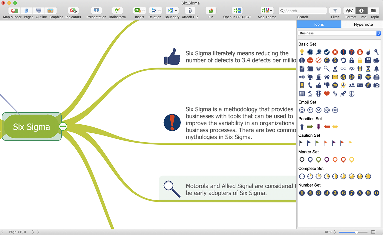This screenshot has width=383, height=235.
Task: Open the Business icon category dropdown
Action: (340, 33)
